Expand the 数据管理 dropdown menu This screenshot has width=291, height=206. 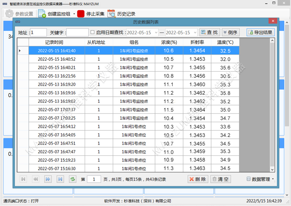click(x=273, y=179)
